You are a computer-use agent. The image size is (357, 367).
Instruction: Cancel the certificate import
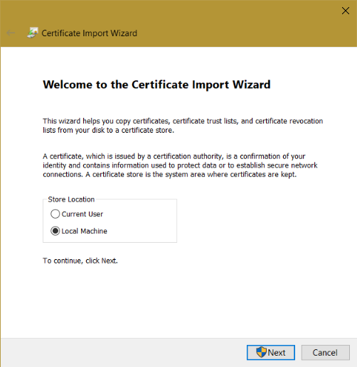click(325, 353)
